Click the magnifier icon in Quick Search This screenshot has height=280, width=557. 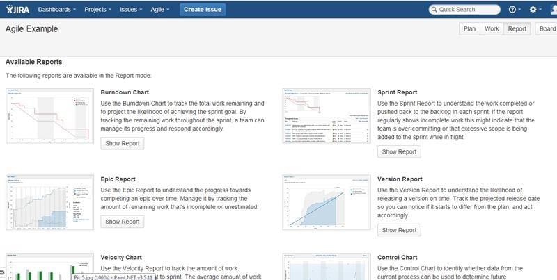(x=434, y=10)
